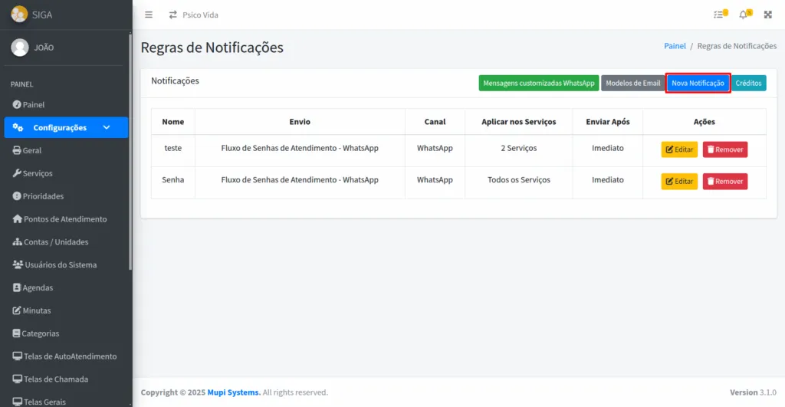
Task: Click the Mupi Systems footer link
Action: tap(234, 392)
